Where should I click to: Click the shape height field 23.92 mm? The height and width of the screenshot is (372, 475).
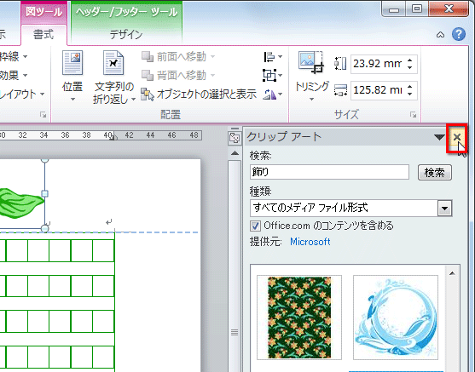point(378,64)
